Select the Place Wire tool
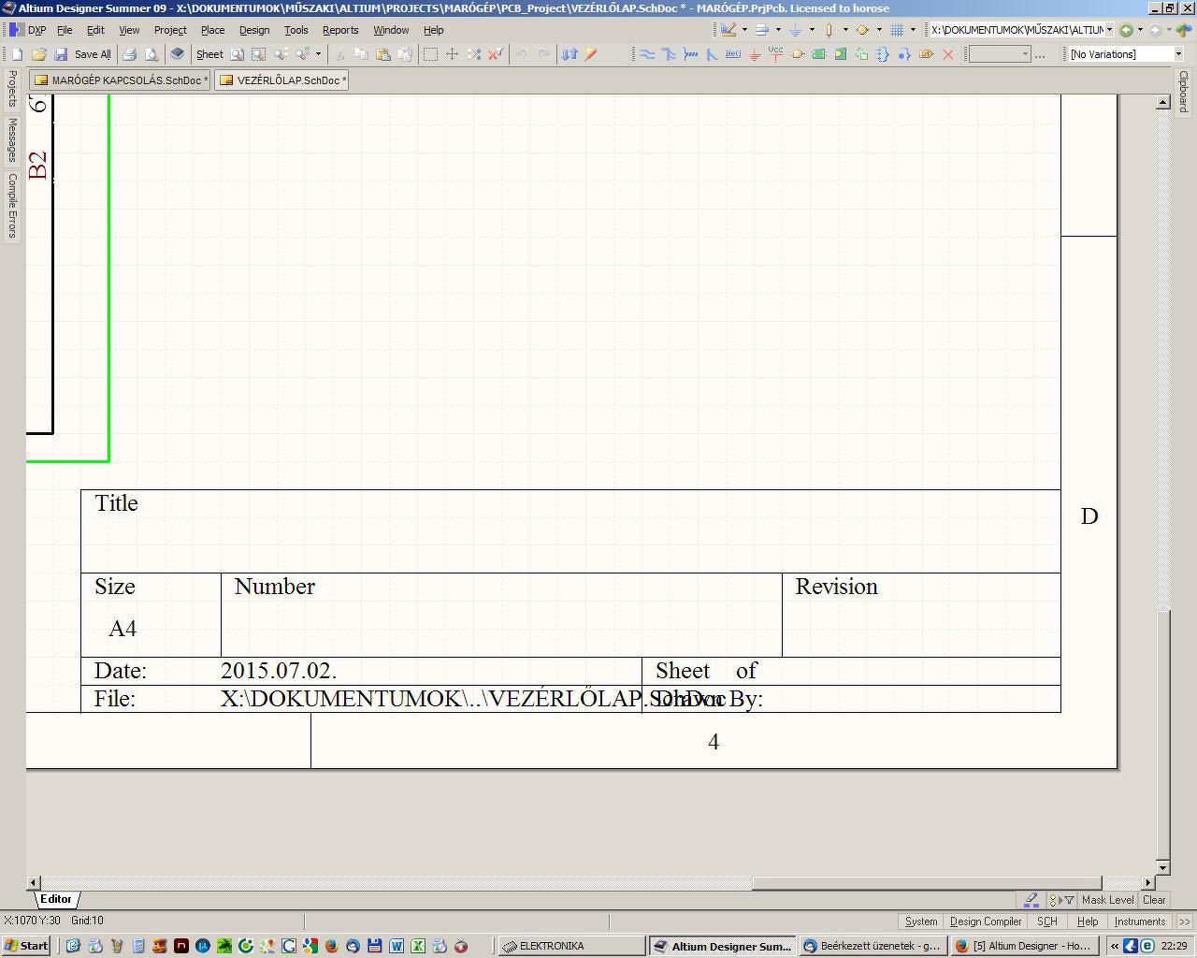 tap(647, 54)
